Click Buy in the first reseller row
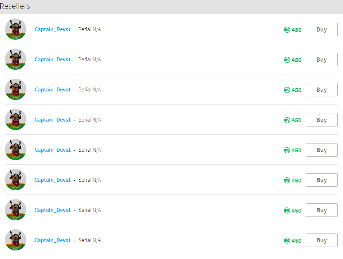This screenshot has width=343, height=259. click(321, 29)
